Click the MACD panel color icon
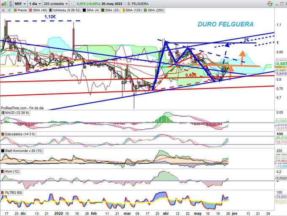The height and width of the screenshot is (216, 287). 3,113
